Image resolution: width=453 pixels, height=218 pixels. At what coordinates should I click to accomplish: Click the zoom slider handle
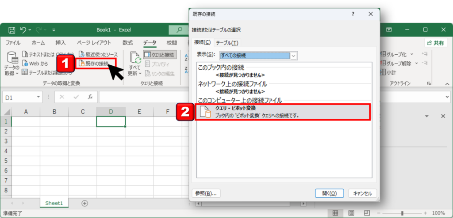(x=402, y=213)
